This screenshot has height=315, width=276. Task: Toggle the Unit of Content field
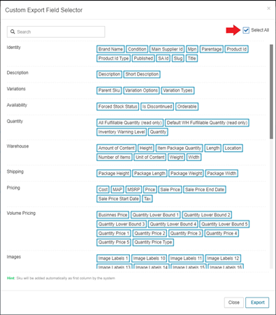click(150, 157)
